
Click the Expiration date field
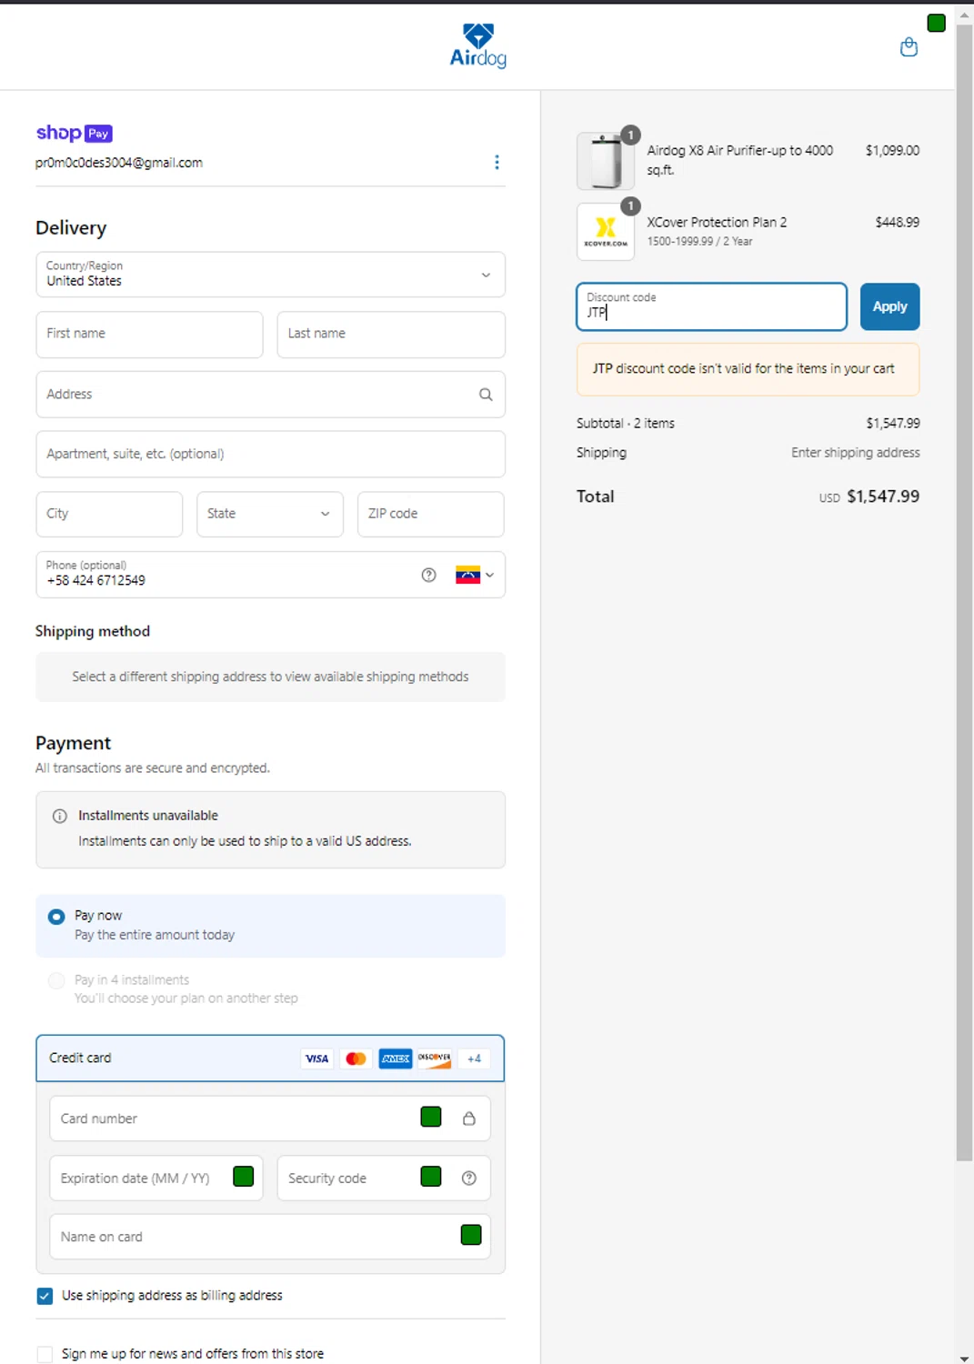coord(156,1178)
